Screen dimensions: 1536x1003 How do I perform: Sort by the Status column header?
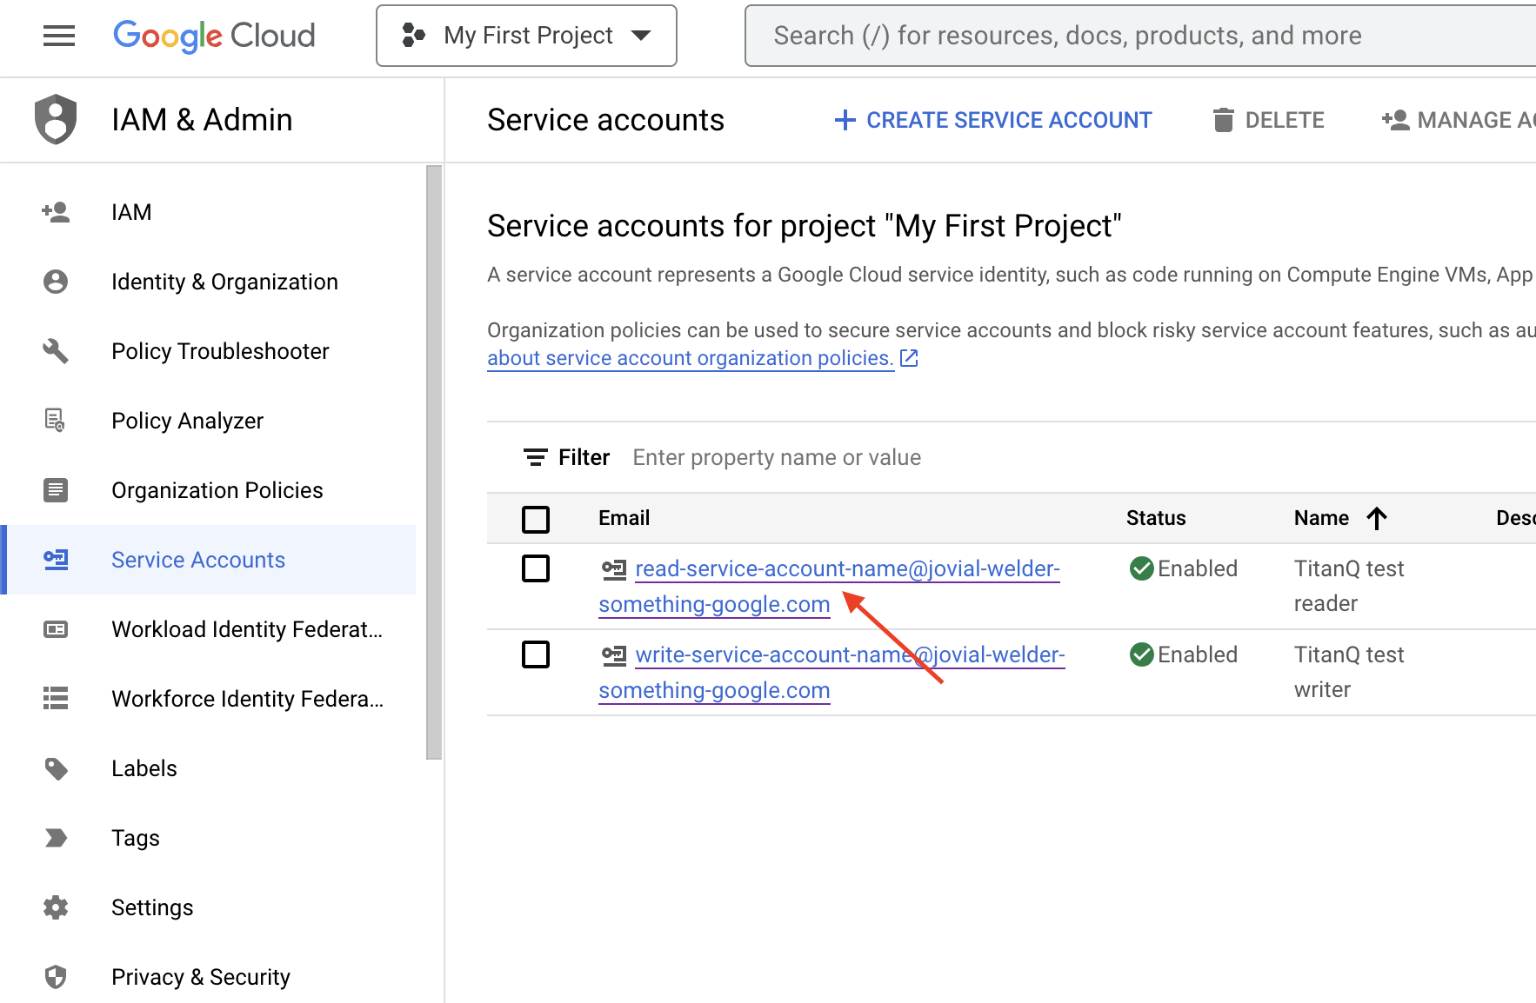[1156, 518]
